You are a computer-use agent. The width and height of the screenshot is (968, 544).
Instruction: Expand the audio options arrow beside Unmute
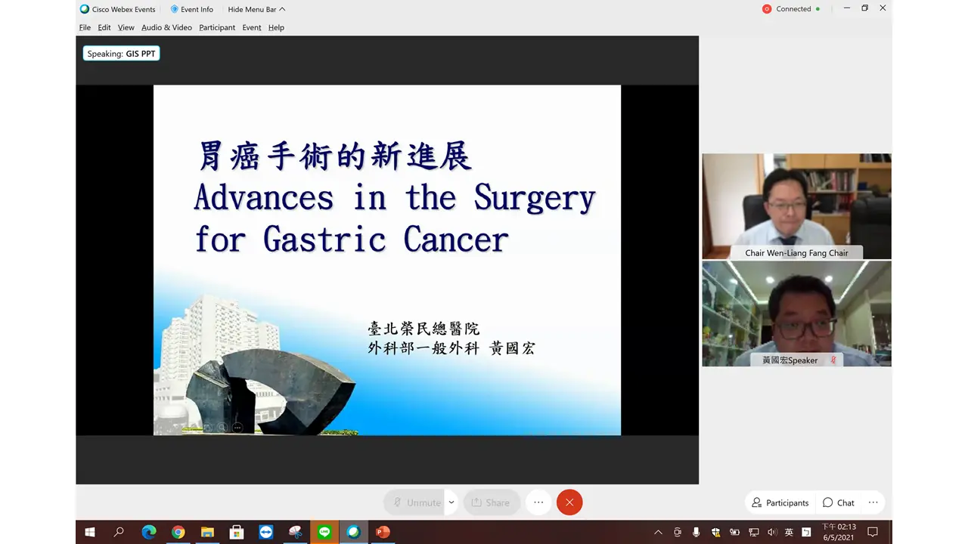click(451, 502)
